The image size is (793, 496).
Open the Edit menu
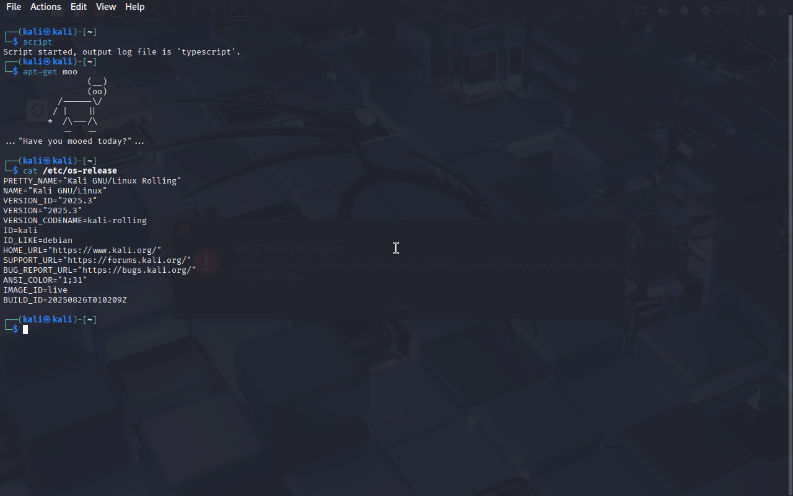pyautogui.click(x=79, y=7)
